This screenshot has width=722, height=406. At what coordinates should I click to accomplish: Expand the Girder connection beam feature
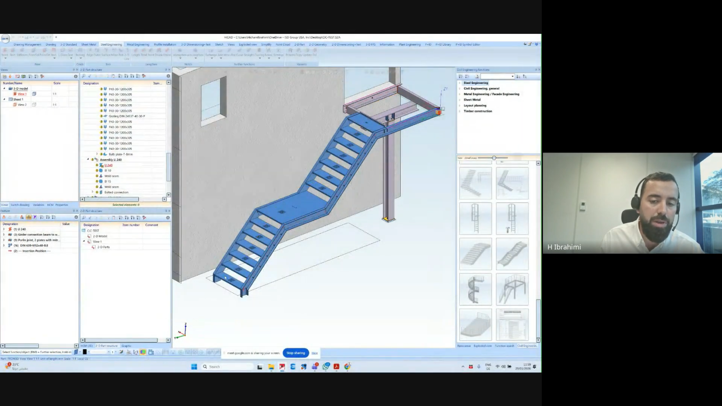[4, 235]
